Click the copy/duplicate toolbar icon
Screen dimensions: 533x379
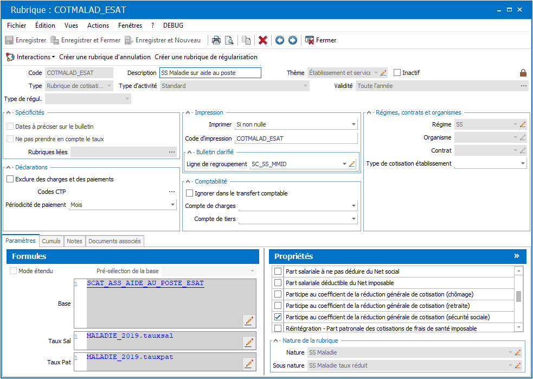pos(246,40)
